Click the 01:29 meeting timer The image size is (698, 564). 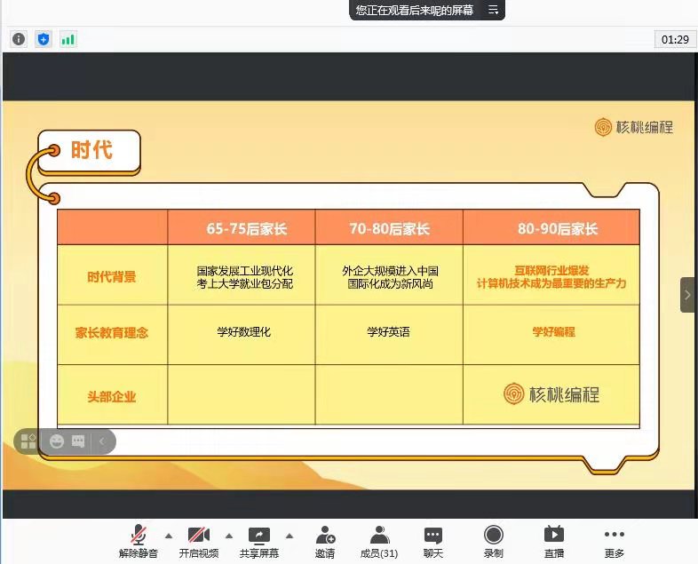click(x=675, y=39)
